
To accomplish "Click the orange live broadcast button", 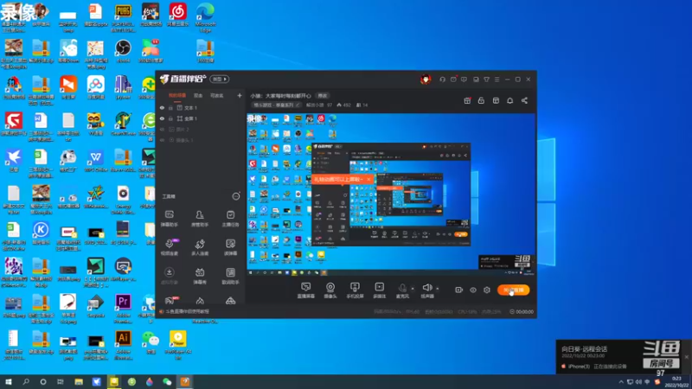I will [513, 290].
